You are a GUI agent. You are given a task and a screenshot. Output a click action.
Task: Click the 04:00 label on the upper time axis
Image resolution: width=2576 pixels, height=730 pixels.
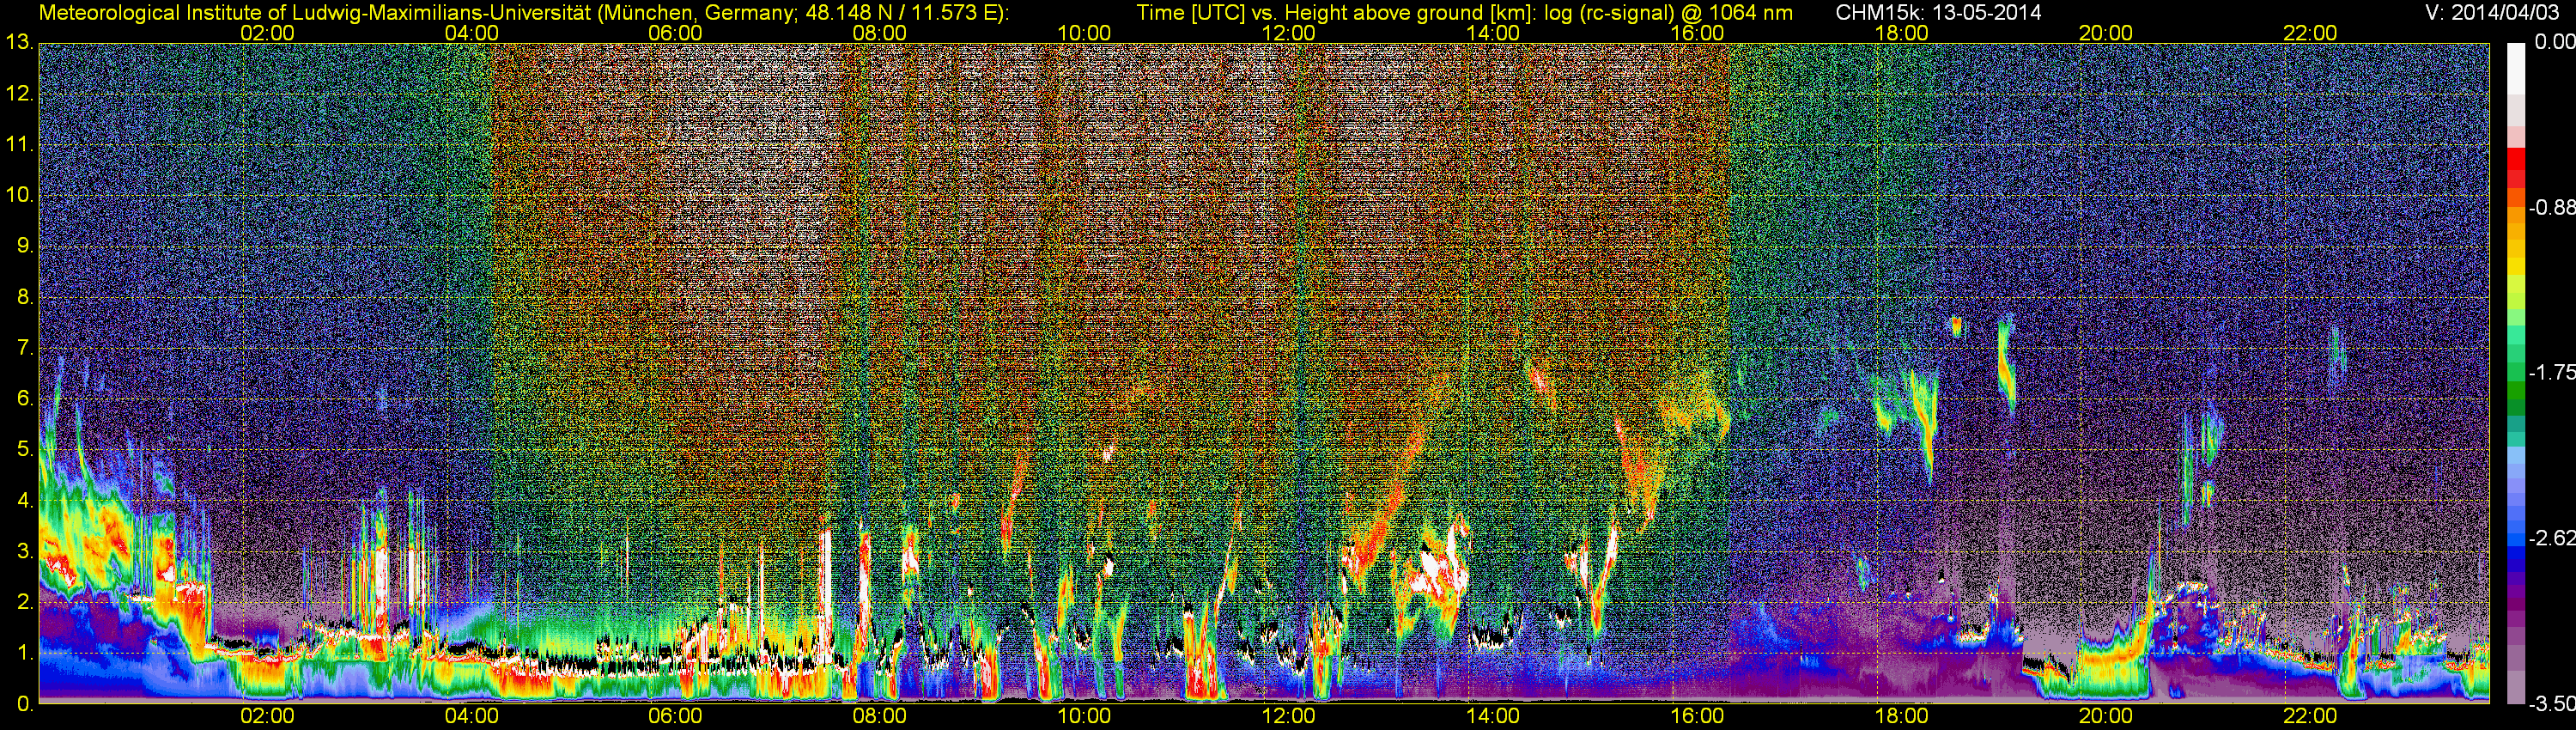[471, 33]
